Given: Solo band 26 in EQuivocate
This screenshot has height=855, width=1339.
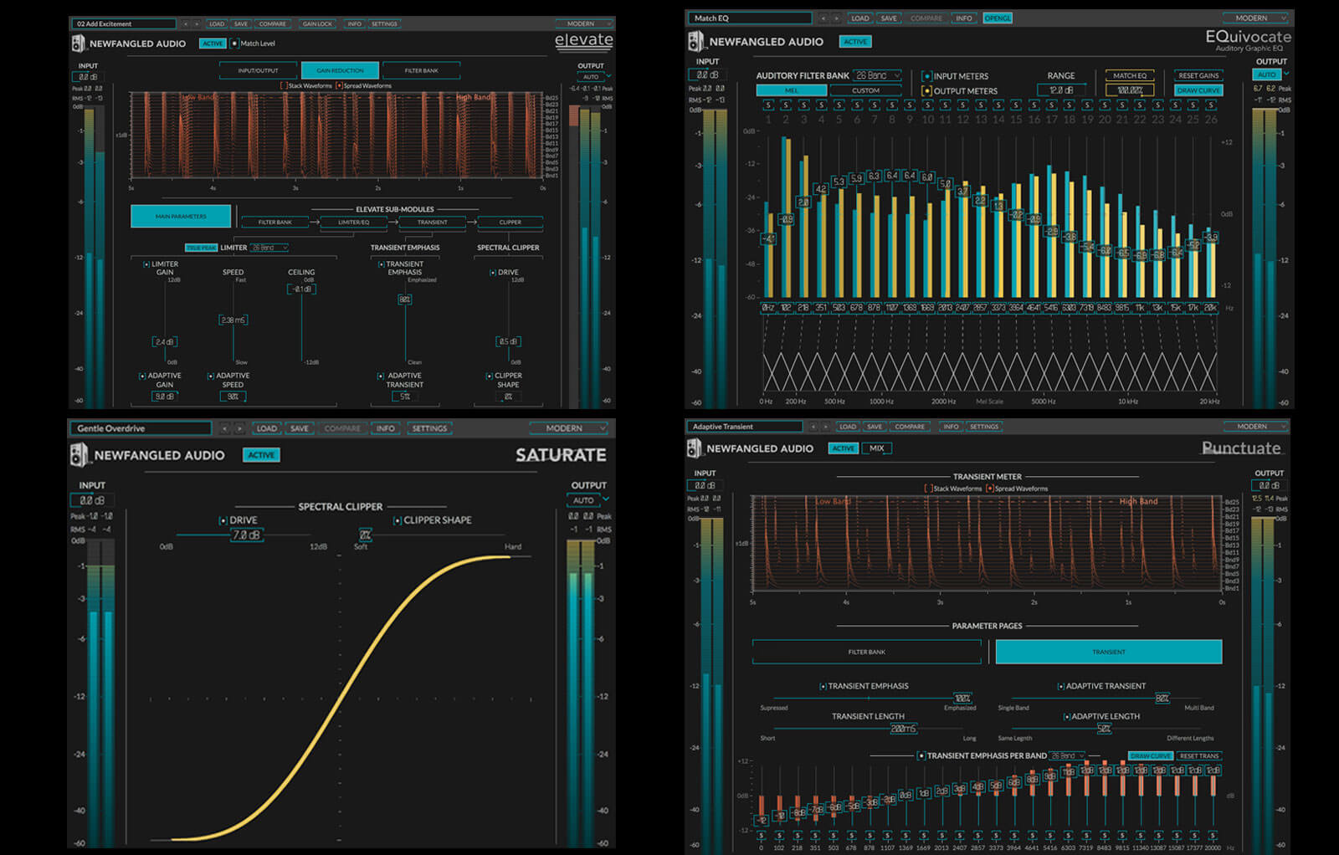Looking at the screenshot, I should coord(1211,105).
